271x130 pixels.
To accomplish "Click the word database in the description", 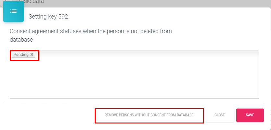I will [21, 40].
